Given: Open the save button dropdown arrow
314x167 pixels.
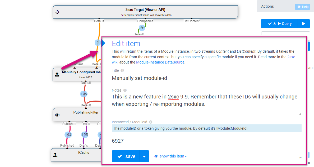Looking at the screenshot, I should 144,156.
